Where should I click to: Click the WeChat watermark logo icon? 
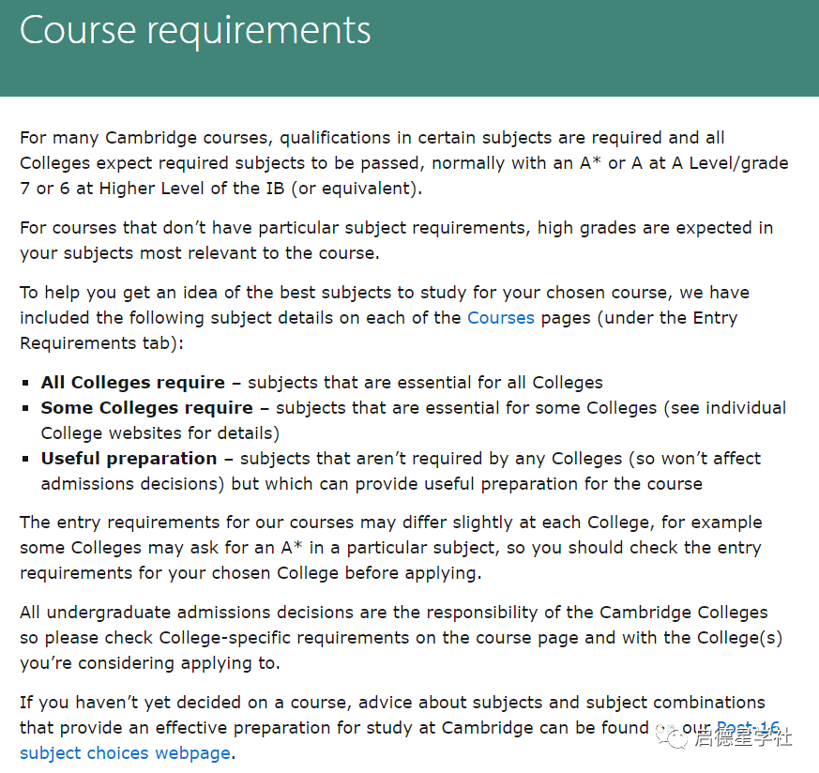(671, 736)
